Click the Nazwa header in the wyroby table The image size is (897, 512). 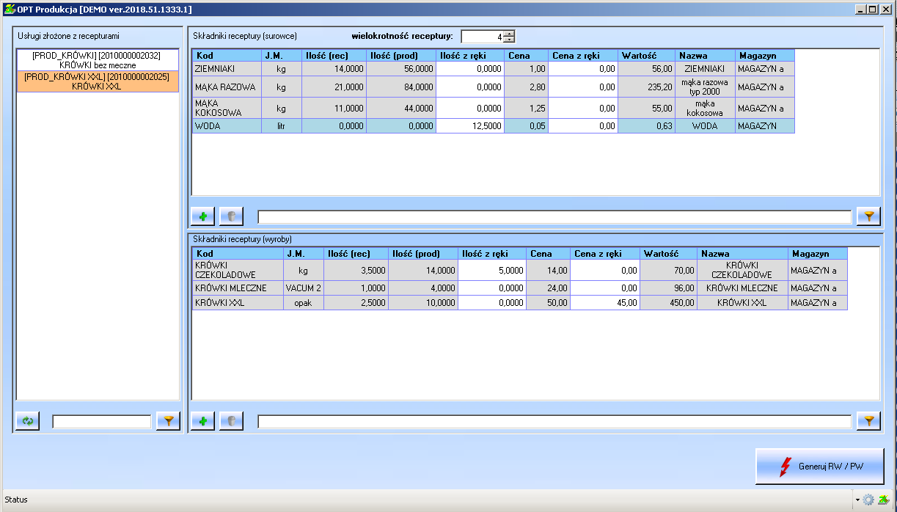click(x=742, y=254)
